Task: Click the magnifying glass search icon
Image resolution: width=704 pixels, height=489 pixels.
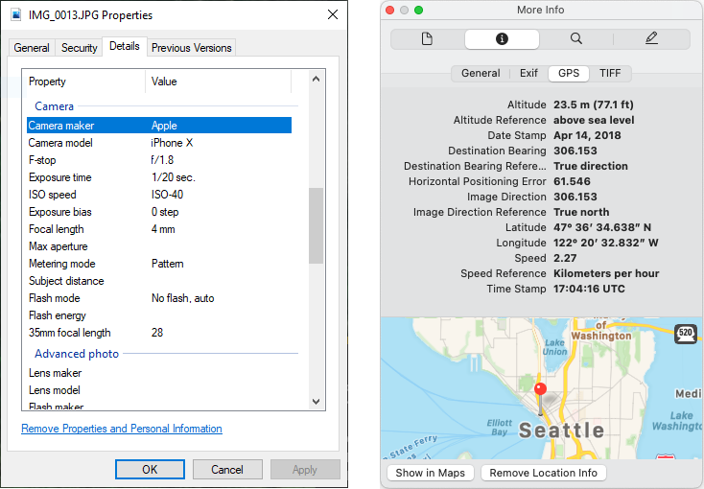Action: (576, 39)
